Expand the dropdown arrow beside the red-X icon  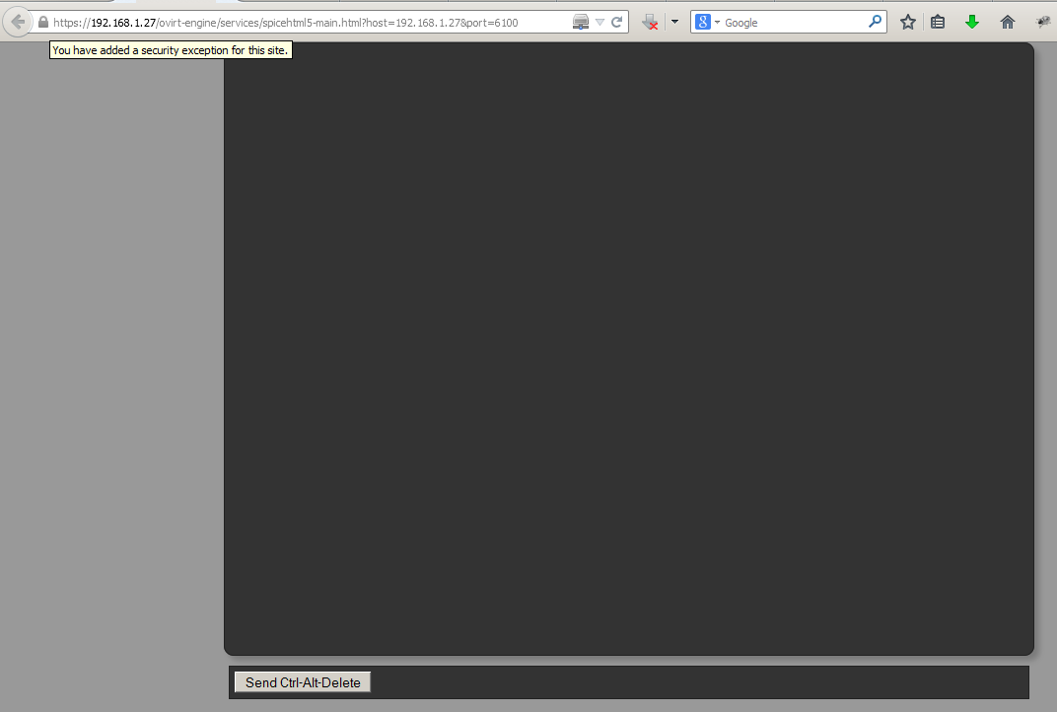click(x=674, y=22)
